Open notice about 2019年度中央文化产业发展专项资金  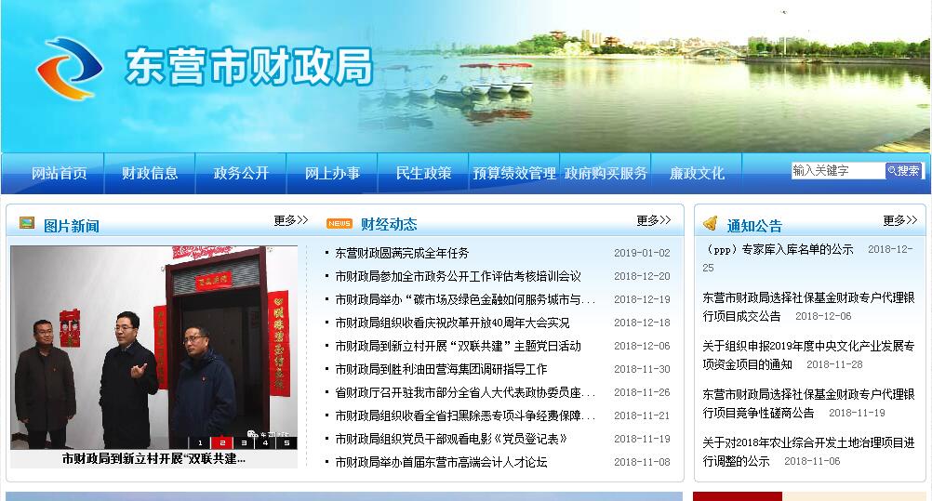tap(807, 354)
